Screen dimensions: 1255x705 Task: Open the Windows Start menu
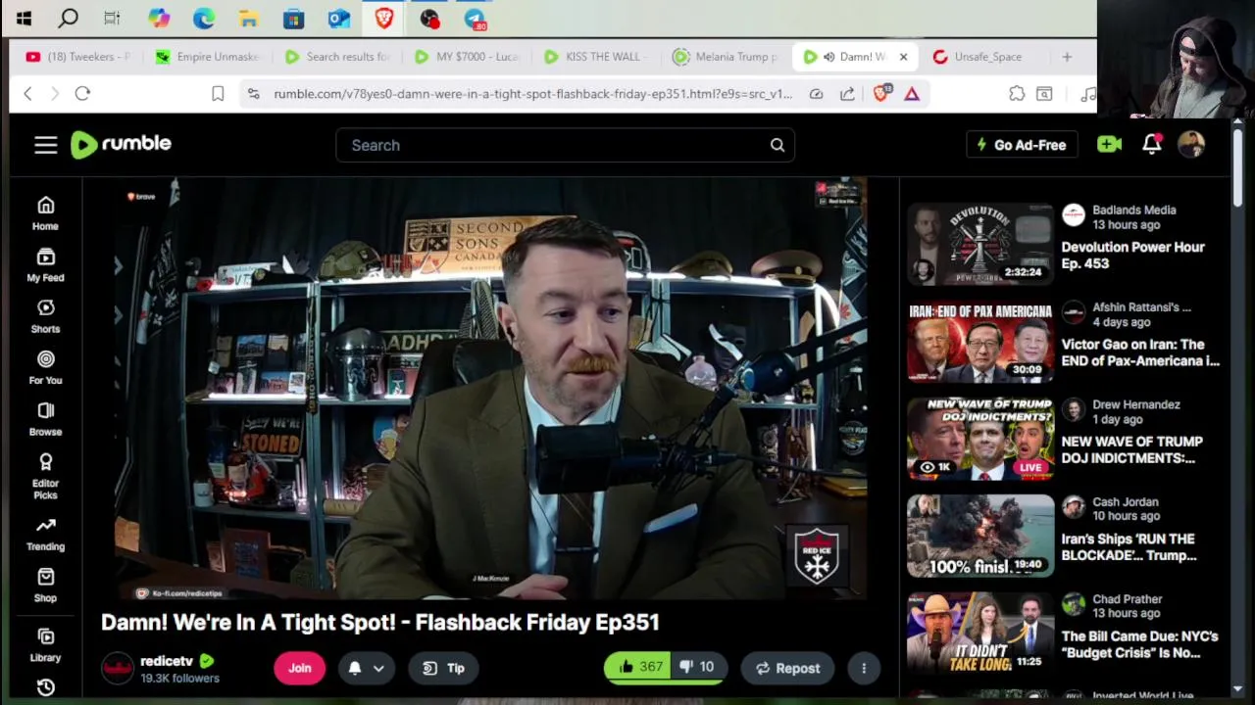pos(24,18)
